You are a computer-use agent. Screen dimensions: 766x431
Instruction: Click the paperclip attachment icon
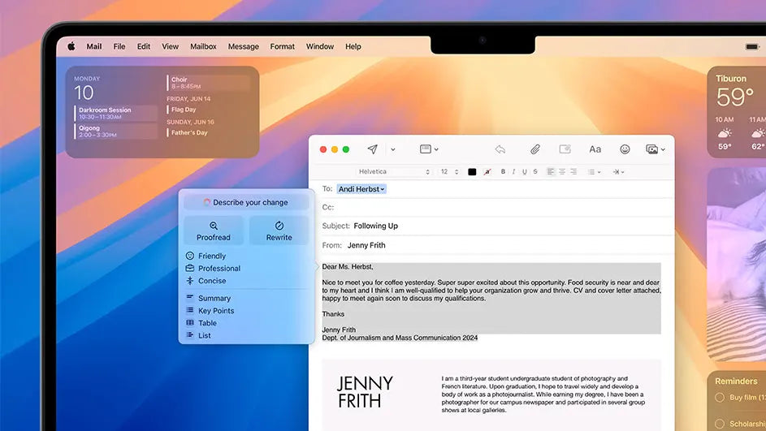coord(535,149)
